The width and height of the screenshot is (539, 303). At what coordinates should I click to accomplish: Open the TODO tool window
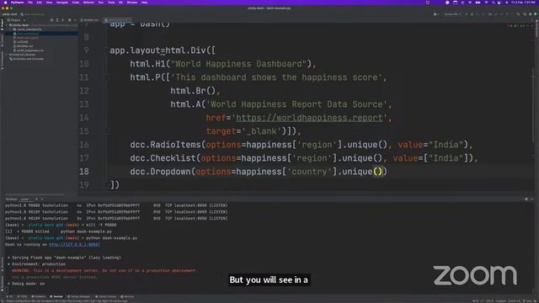[23, 296]
